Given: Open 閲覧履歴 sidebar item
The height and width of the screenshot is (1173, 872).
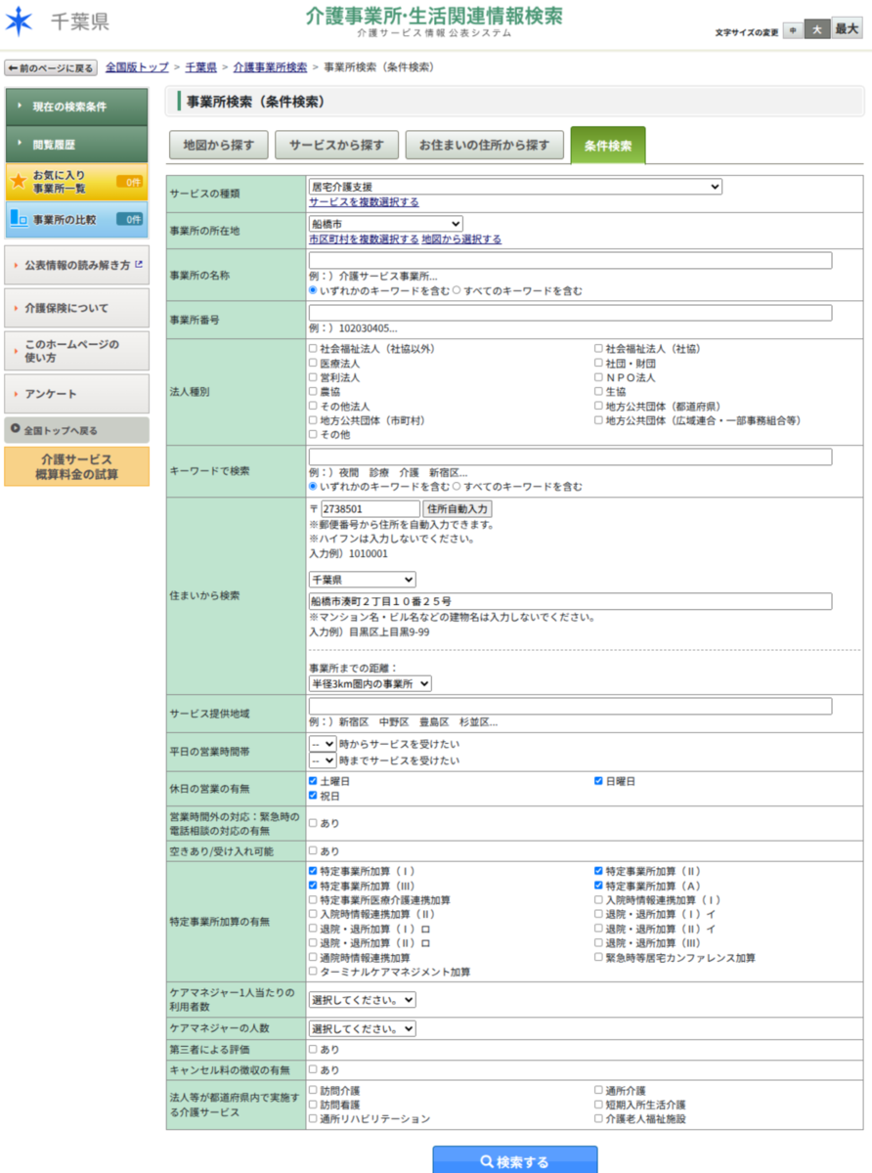Looking at the screenshot, I should pos(76,144).
